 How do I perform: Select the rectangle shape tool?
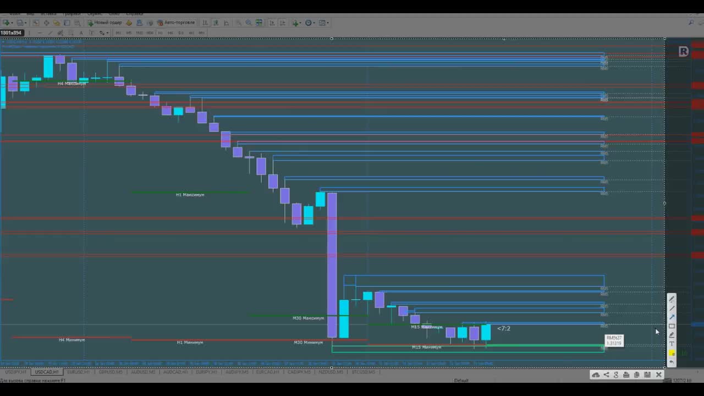[672, 326]
